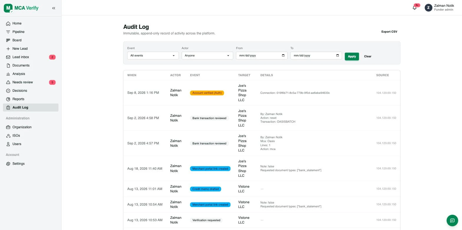This screenshot has height=230, width=462.
Task: Navigate to Needs review
Action: 31,82
